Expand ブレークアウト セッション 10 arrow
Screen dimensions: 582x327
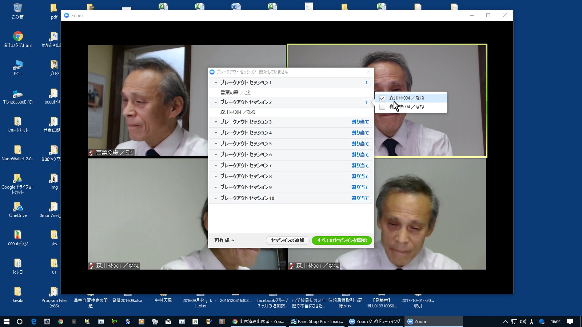pos(216,198)
